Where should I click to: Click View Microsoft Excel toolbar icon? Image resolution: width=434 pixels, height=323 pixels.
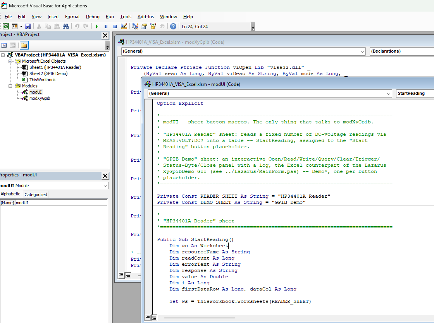tap(6, 26)
